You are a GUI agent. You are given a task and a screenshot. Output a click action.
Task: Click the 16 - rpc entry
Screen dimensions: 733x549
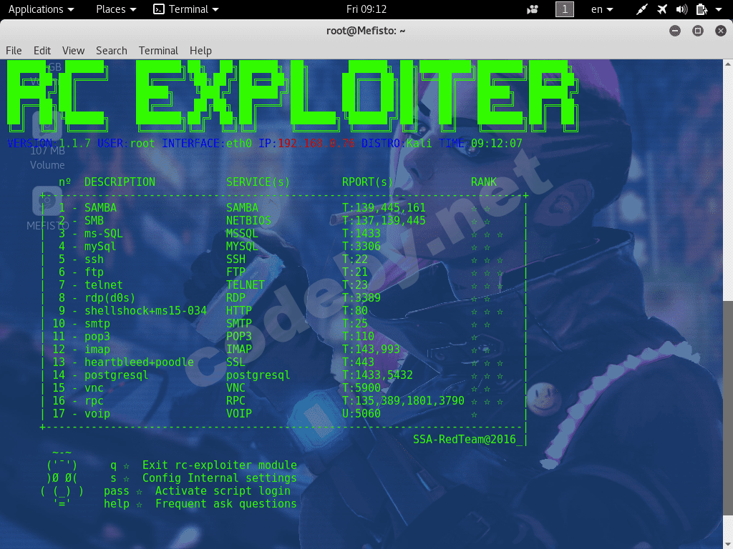pyautogui.click(x=78, y=400)
